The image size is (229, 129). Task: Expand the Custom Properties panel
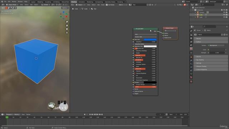(211, 70)
